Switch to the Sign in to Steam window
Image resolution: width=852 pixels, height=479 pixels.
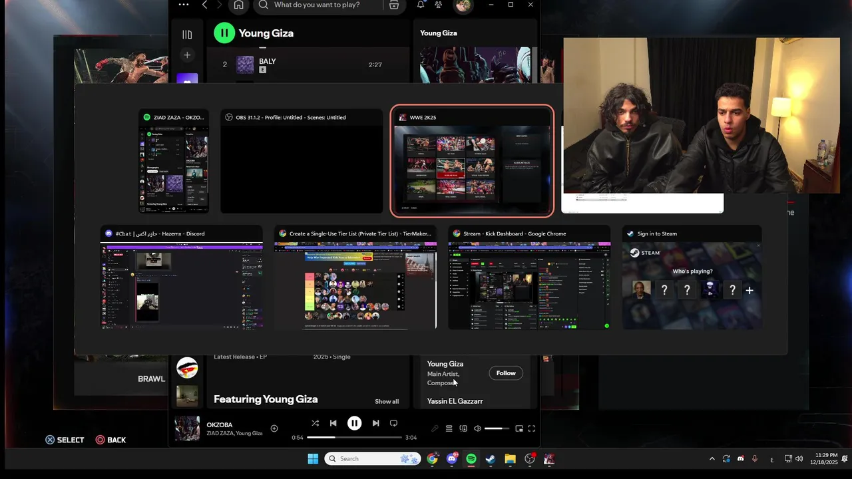click(692, 278)
